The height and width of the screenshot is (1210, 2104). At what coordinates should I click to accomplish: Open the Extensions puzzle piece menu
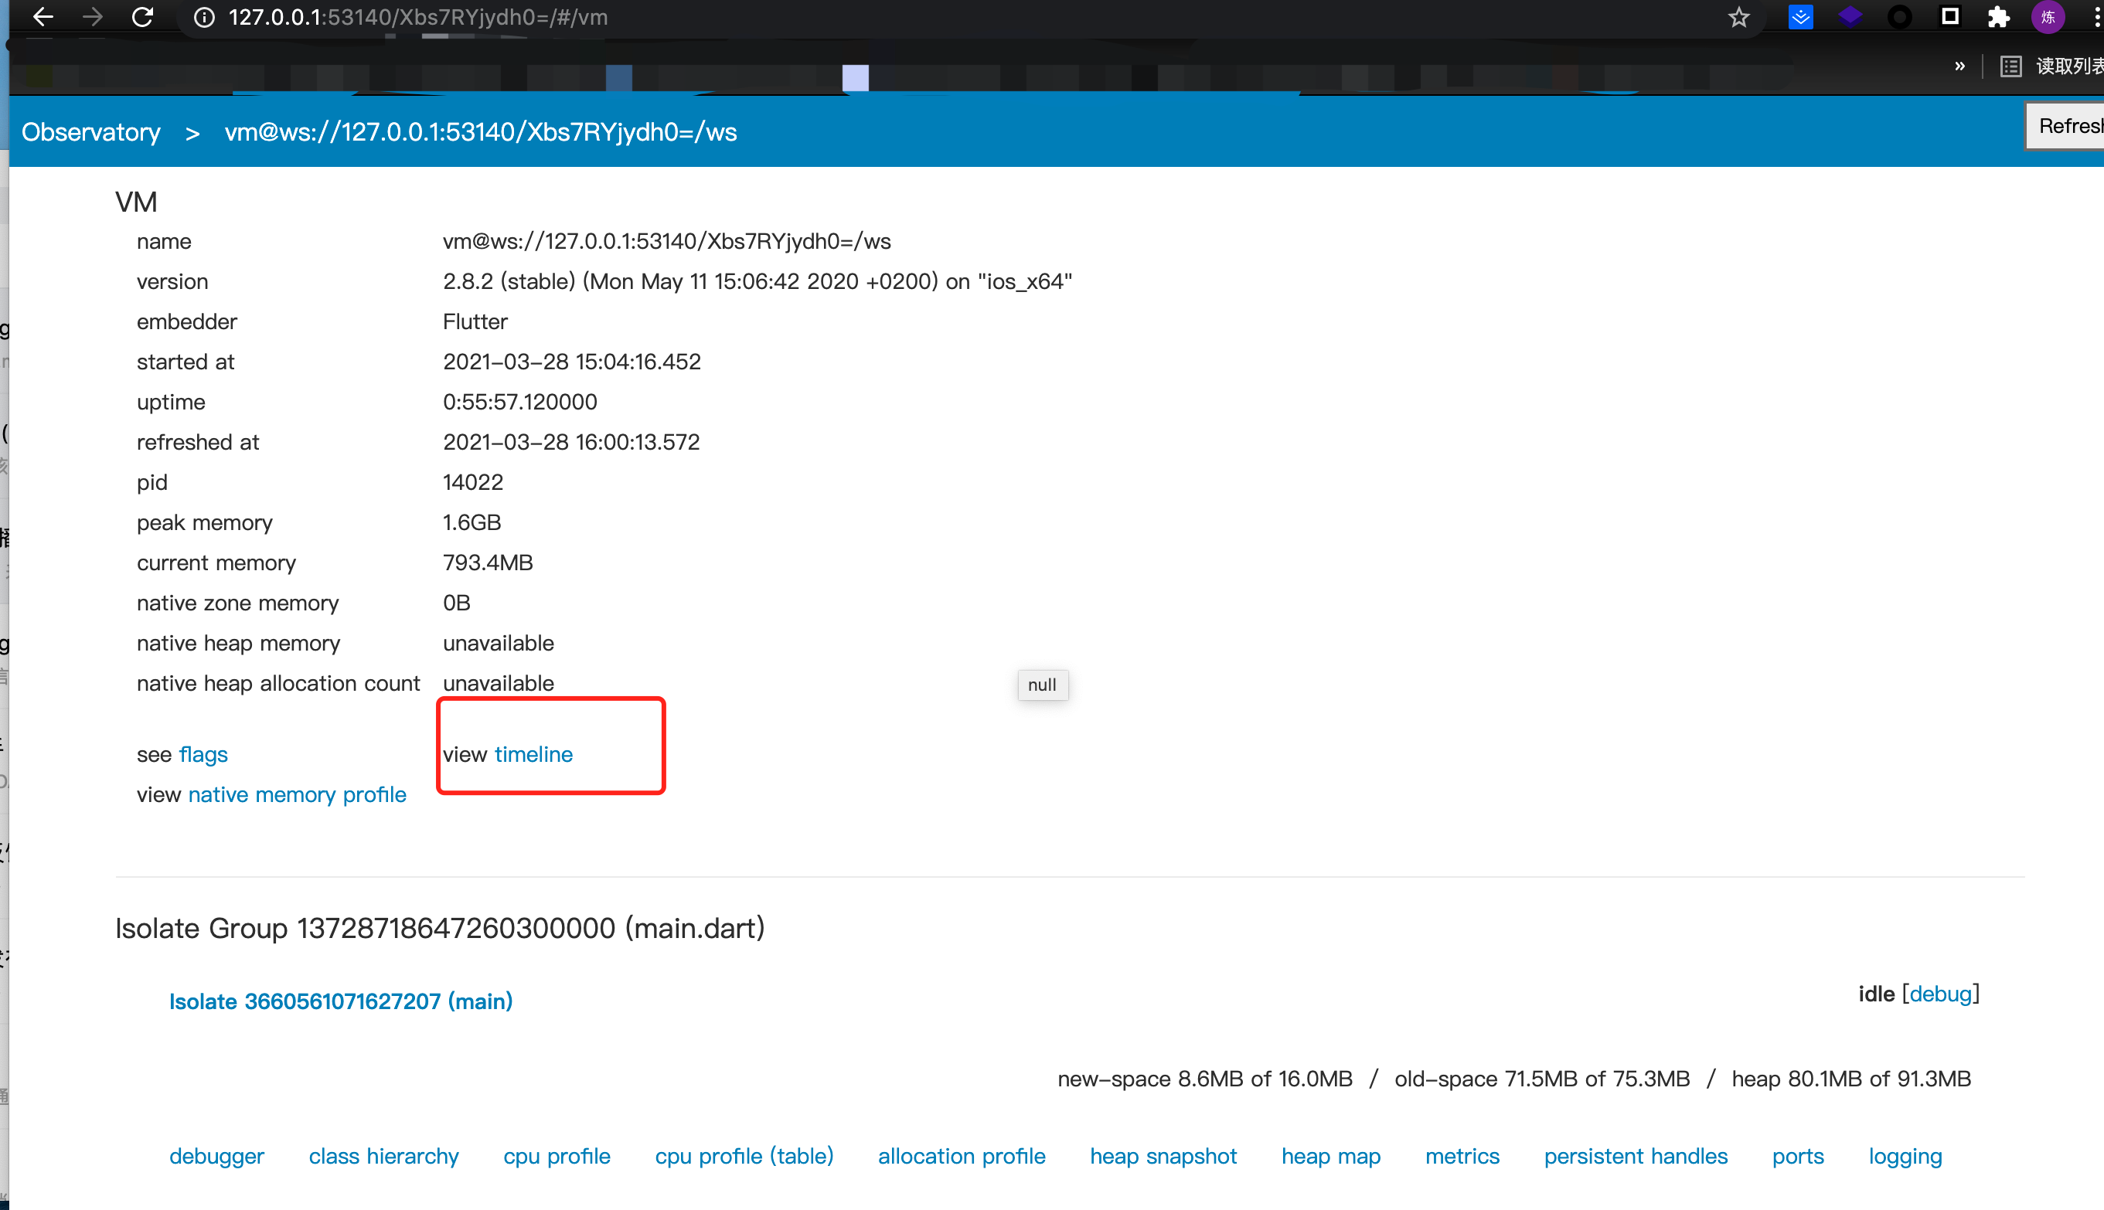[x=1998, y=18]
